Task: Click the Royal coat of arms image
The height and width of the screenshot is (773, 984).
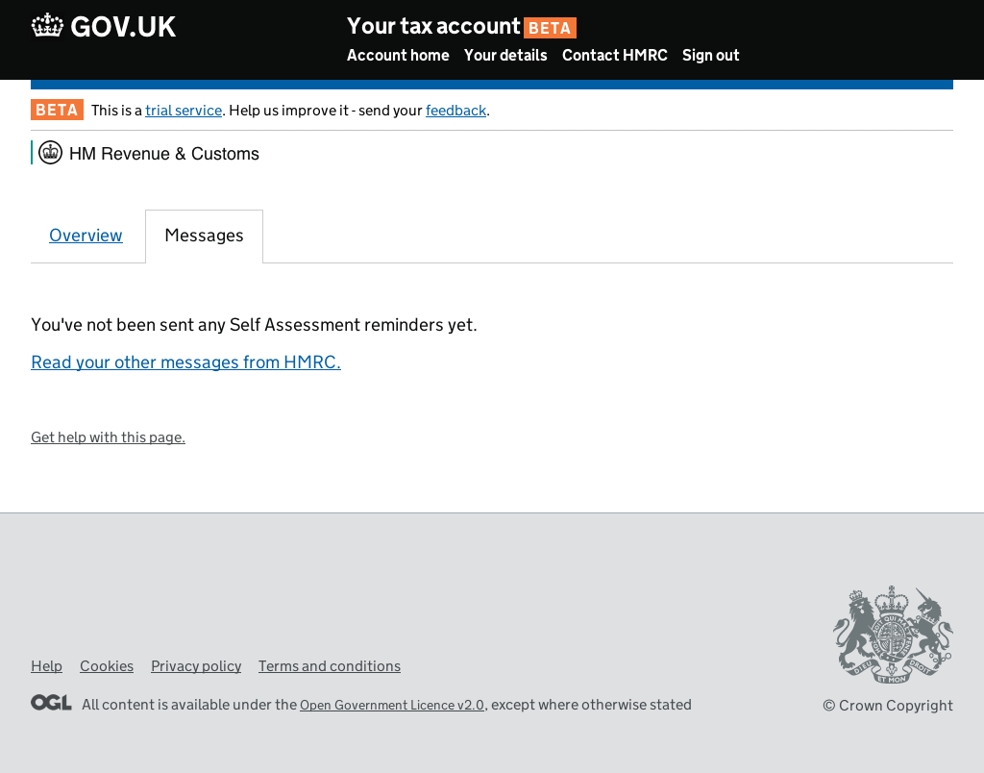Action: [x=893, y=636]
